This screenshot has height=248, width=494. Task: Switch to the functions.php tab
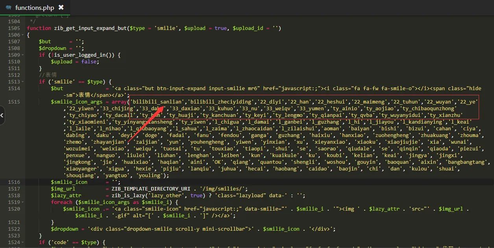(34, 7)
